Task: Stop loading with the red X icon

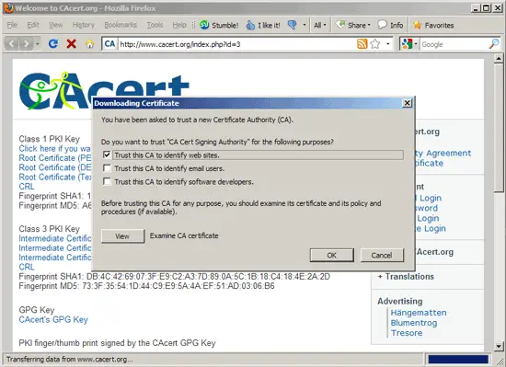Action: tap(72, 43)
